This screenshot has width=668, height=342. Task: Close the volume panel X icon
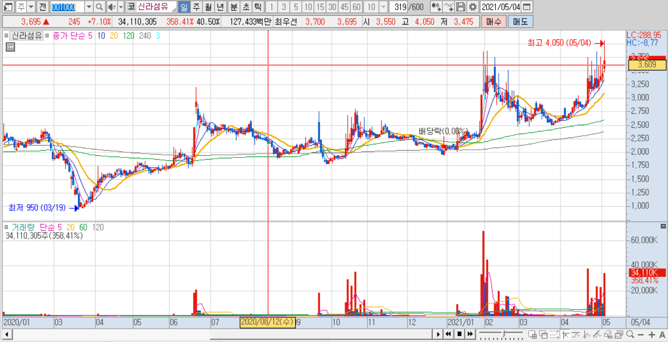(663, 226)
